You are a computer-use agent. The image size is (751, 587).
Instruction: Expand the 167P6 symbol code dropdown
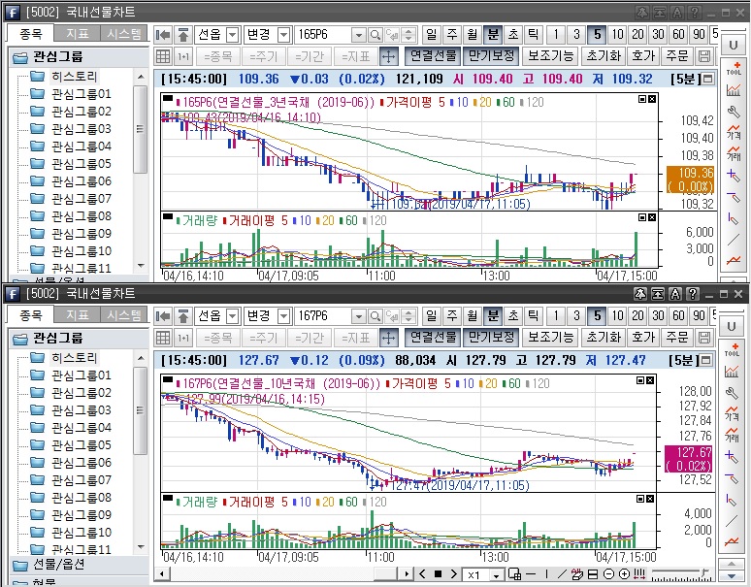(358, 315)
